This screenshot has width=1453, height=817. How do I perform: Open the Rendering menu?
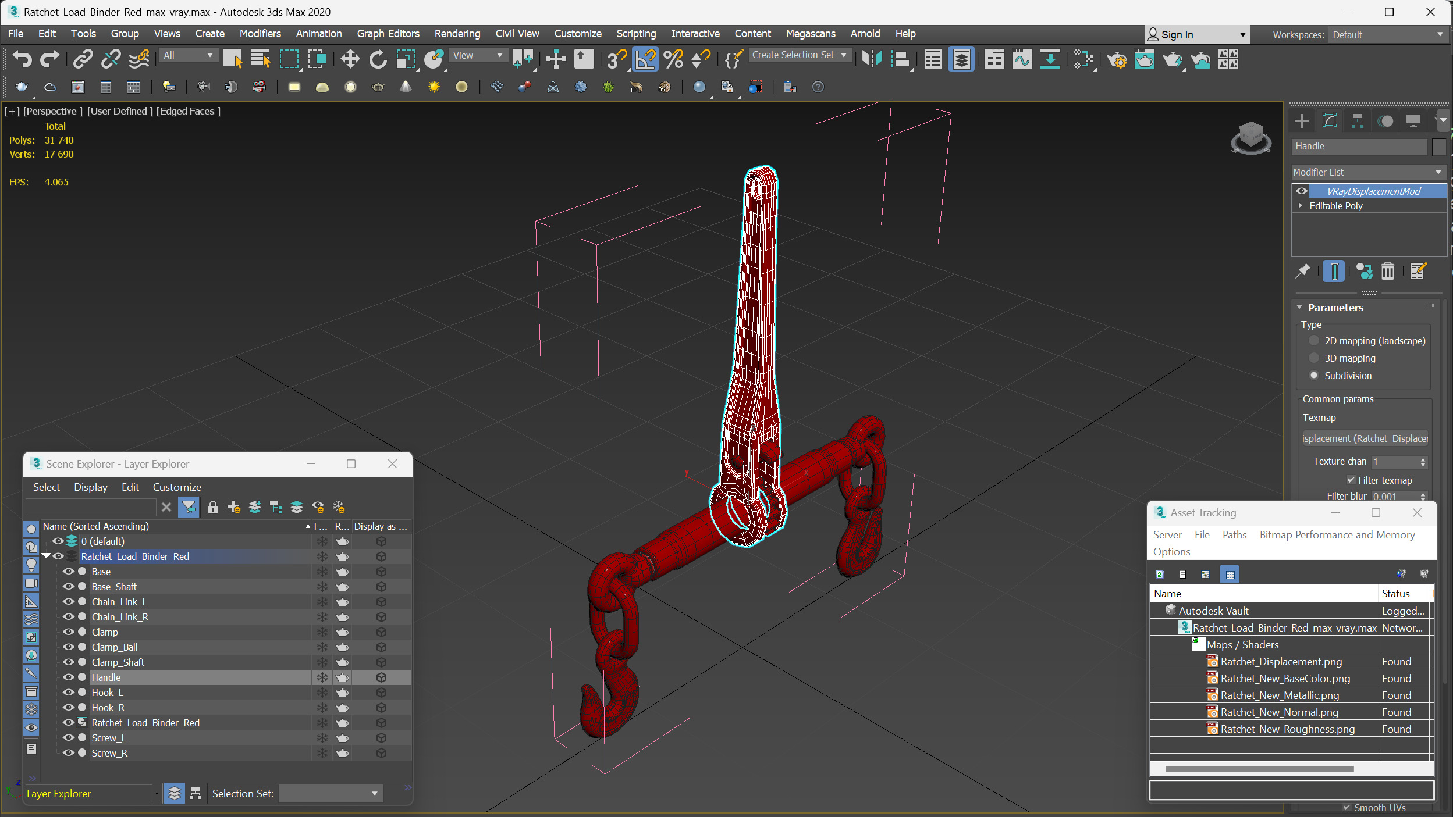pos(457,34)
